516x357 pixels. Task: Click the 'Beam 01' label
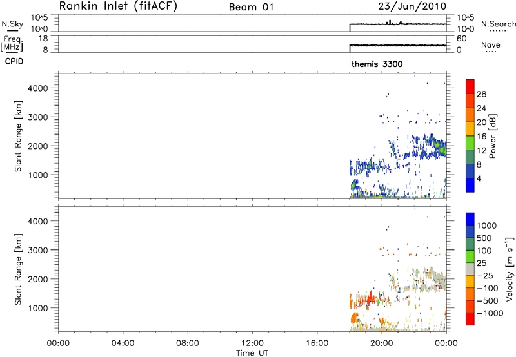pos(251,7)
